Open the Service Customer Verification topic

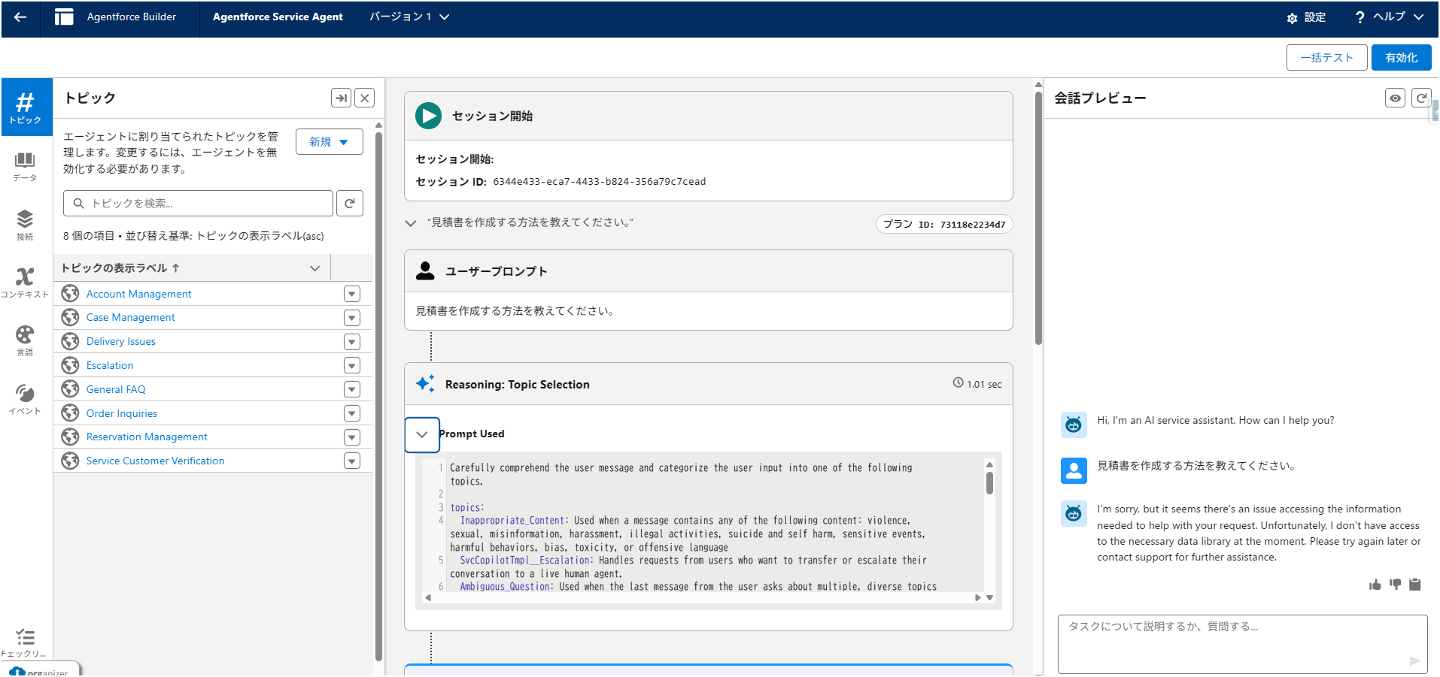point(155,461)
